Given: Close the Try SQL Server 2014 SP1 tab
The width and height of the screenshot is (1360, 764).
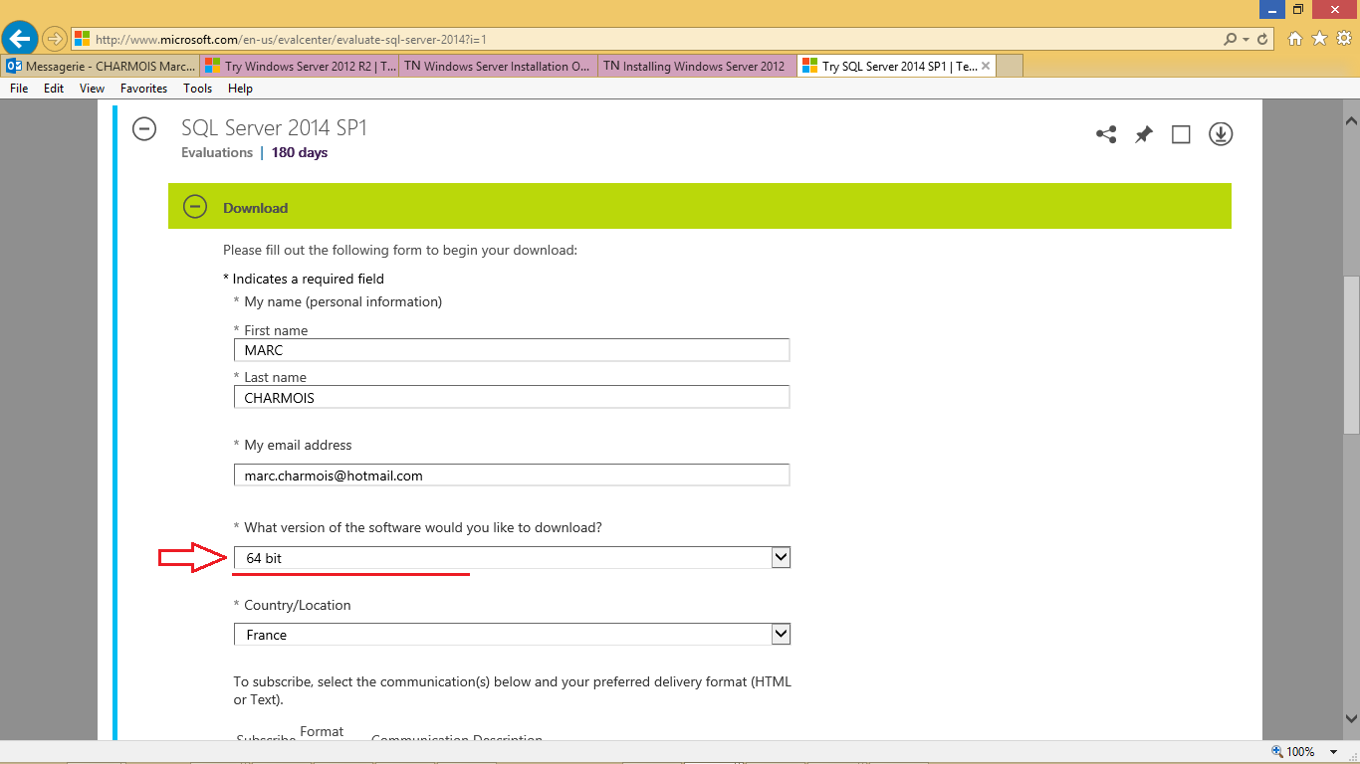Looking at the screenshot, I should (986, 67).
